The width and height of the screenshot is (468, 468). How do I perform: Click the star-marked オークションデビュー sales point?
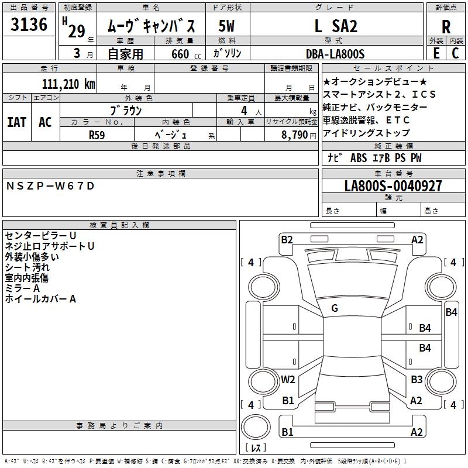tap(375, 82)
